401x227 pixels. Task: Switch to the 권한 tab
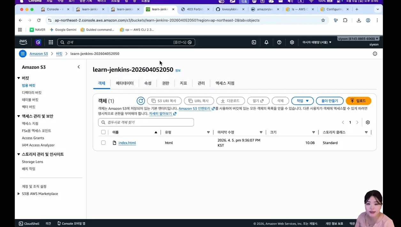166,83
